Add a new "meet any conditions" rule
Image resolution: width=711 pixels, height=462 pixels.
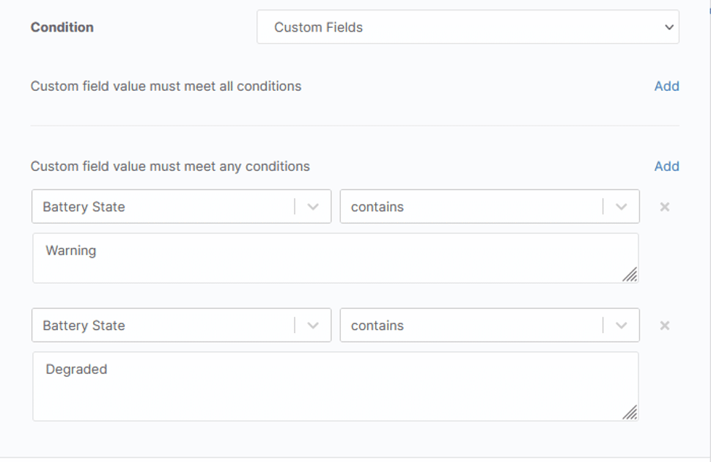pyautogui.click(x=666, y=166)
